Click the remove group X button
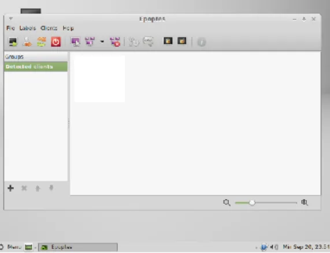The width and height of the screenshot is (330, 253). pyautogui.click(x=24, y=188)
